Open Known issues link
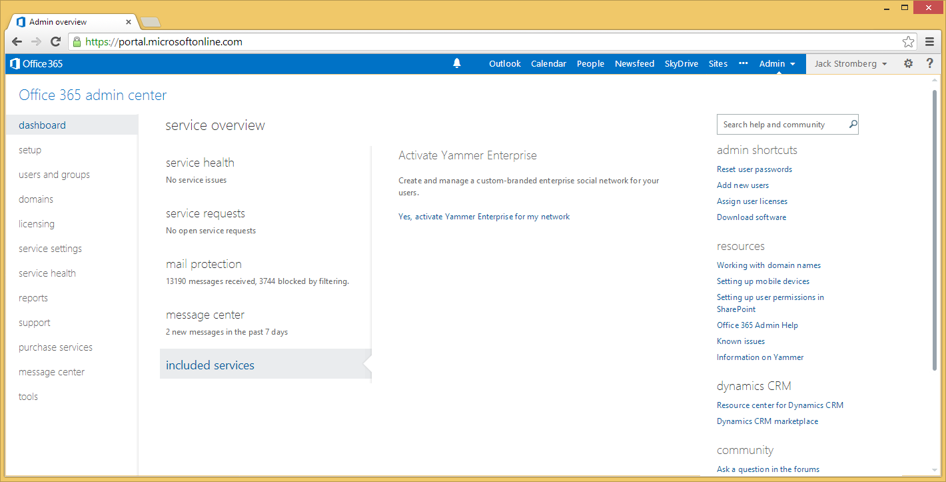946x482 pixels. coord(741,341)
